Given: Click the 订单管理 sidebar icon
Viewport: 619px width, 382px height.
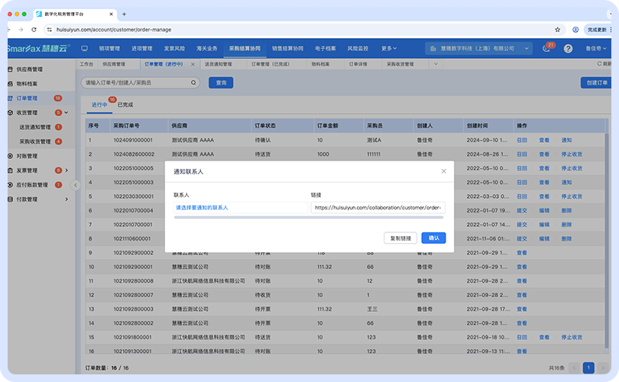Looking at the screenshot, I should coord(10,98).
